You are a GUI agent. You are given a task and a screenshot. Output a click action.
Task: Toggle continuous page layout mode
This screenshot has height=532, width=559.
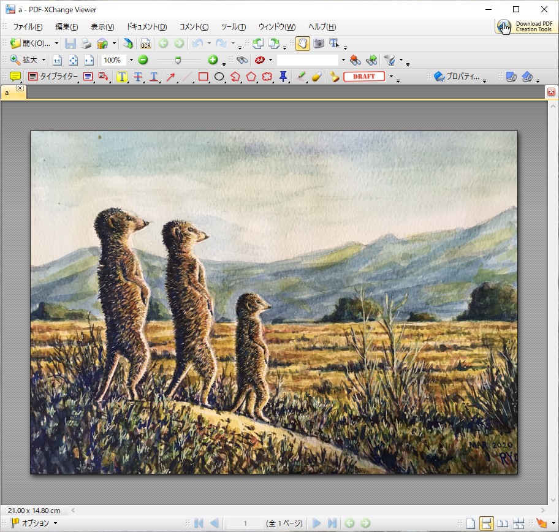coord(486,523)
